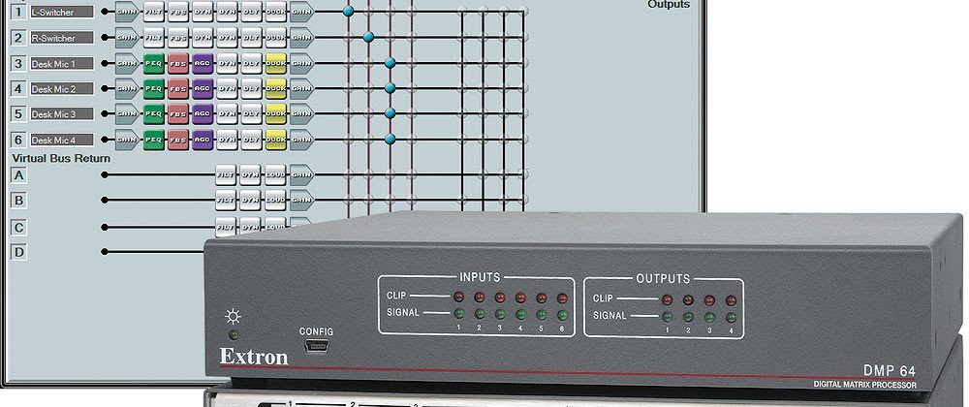Open the PEQ block for Desk Mic 2
This screenshot has width=969, height=407.
click(x=154, y=89)
